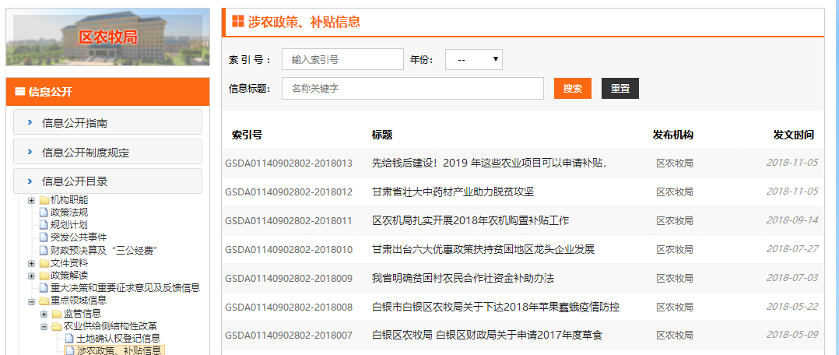Click the 政策法规 document icon
The height and width of the screenshot is (355, 839).
point(44,213)
